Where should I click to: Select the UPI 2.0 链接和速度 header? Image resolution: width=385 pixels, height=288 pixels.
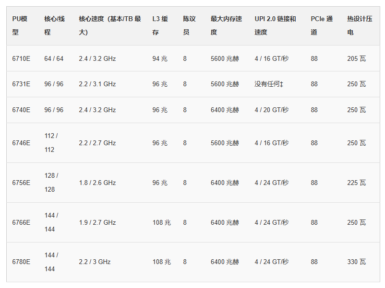(275, 25)
